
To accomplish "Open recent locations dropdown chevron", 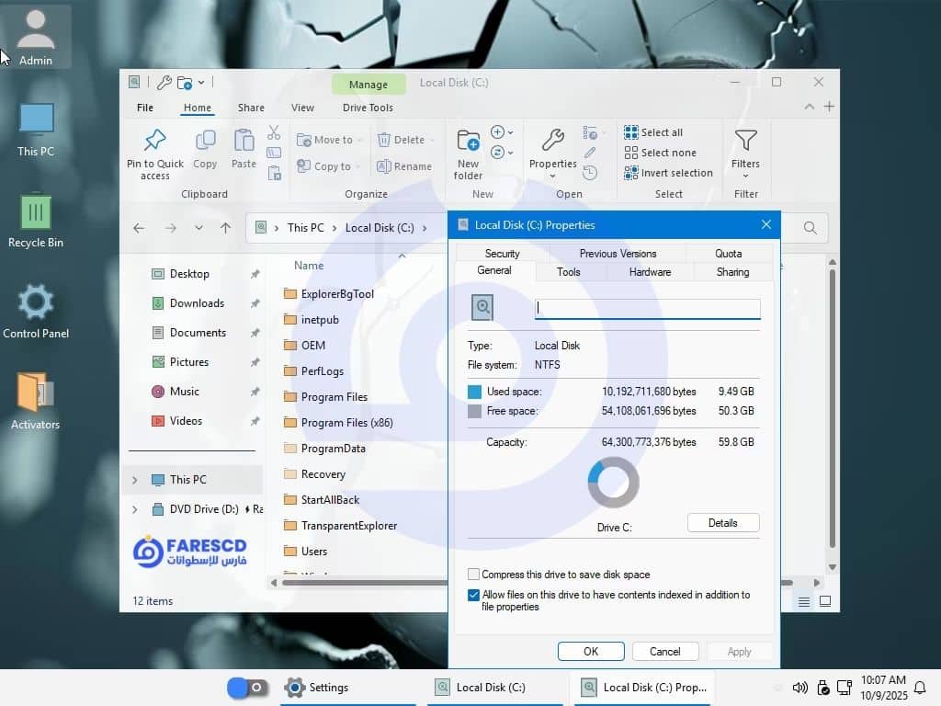I will pyautogui.click(x=198, y=228).
